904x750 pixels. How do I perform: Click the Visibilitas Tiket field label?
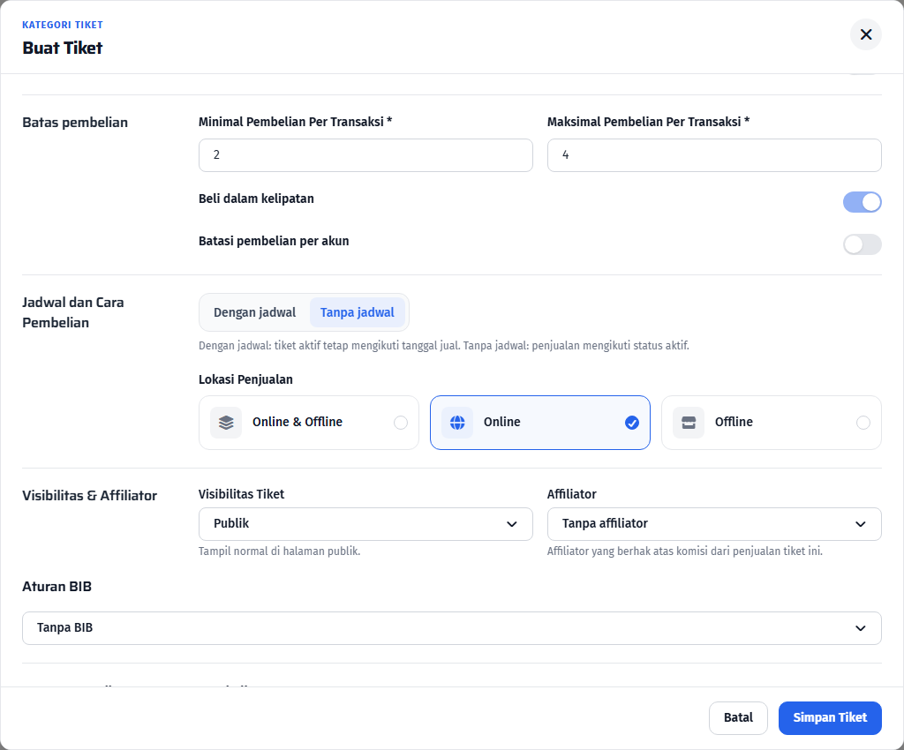tap(242, 494)
